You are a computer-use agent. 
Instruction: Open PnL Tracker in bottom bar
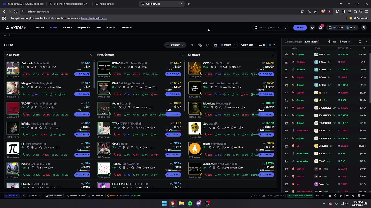96,196
